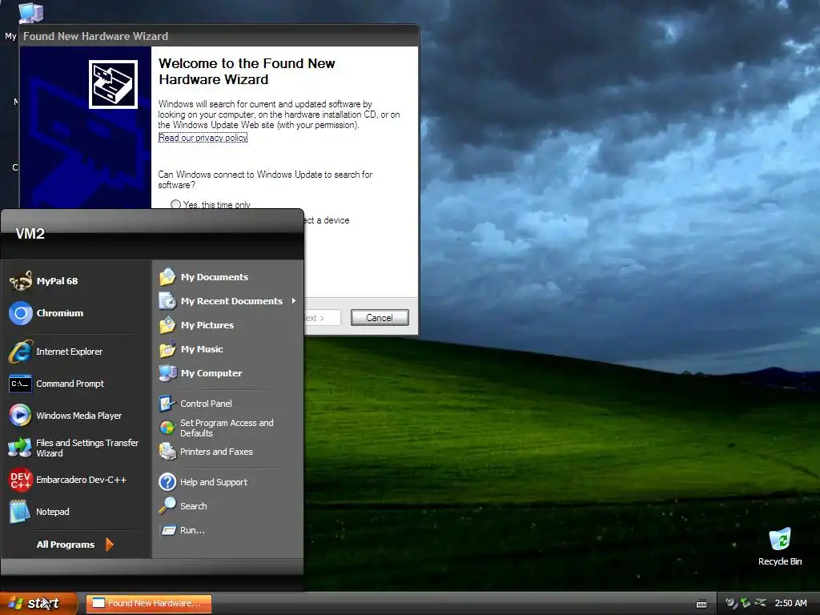Screen dimensions: 820x615
Task: Click the My Computer icon in the Start menu
Action: [x=167, y=373]
